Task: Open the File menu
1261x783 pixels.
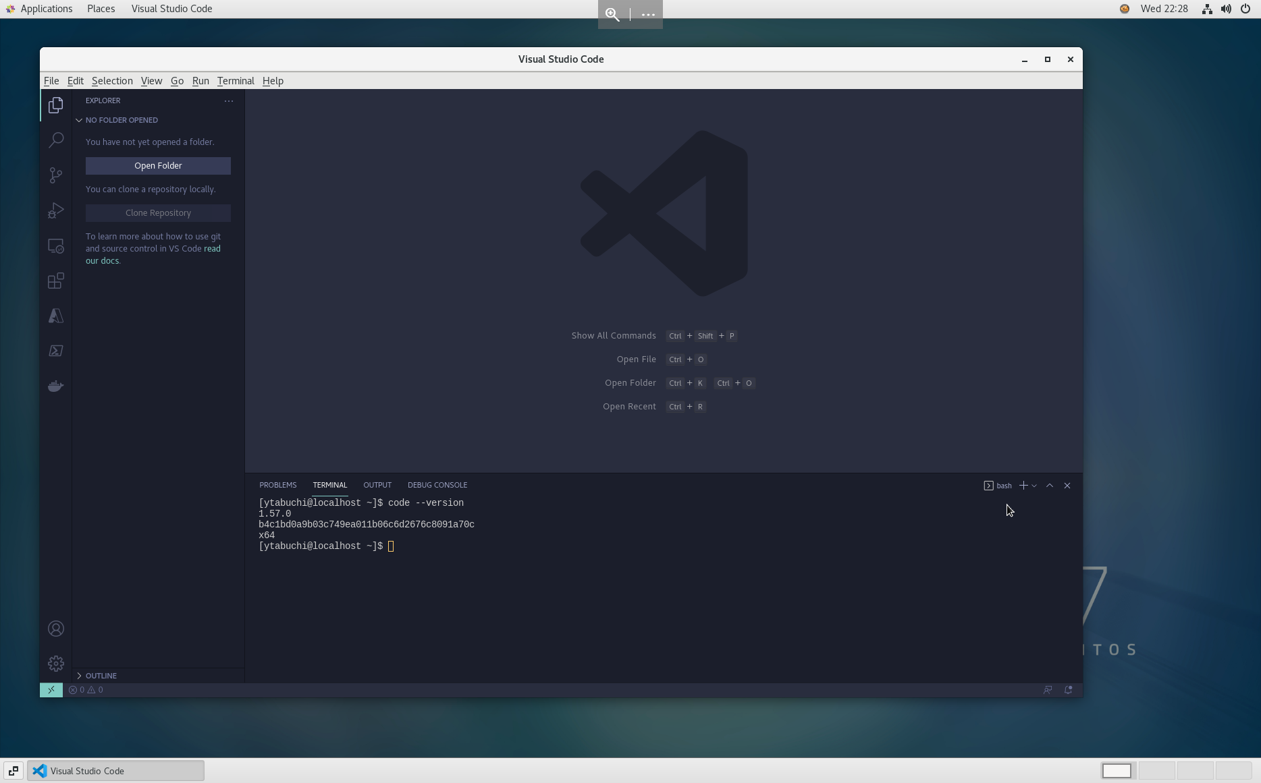Action: pos(51,81)
